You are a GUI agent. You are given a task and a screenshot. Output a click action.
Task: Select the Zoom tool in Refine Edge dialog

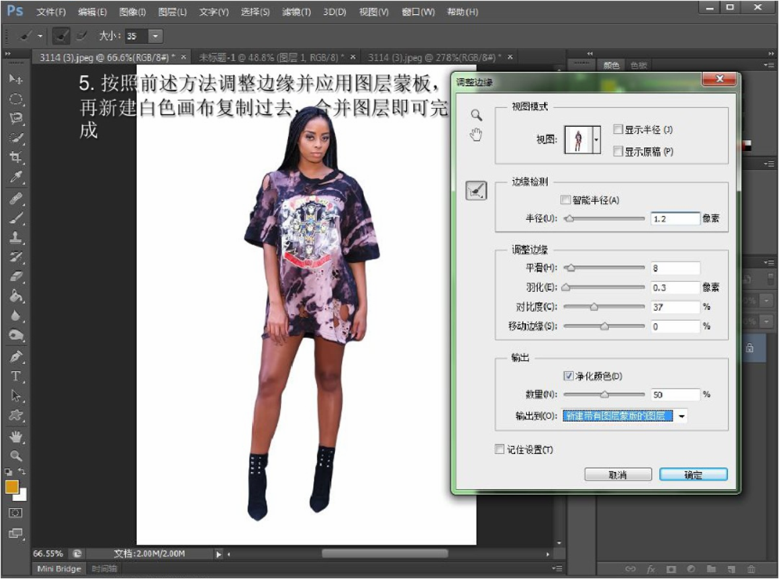(x=476, y=115)
